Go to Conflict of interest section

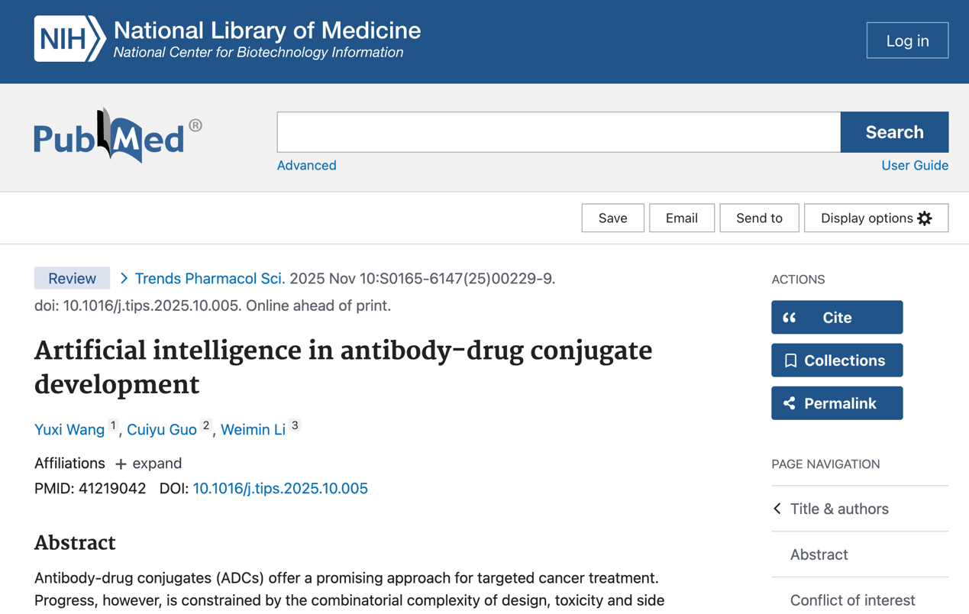pos(852,600)
